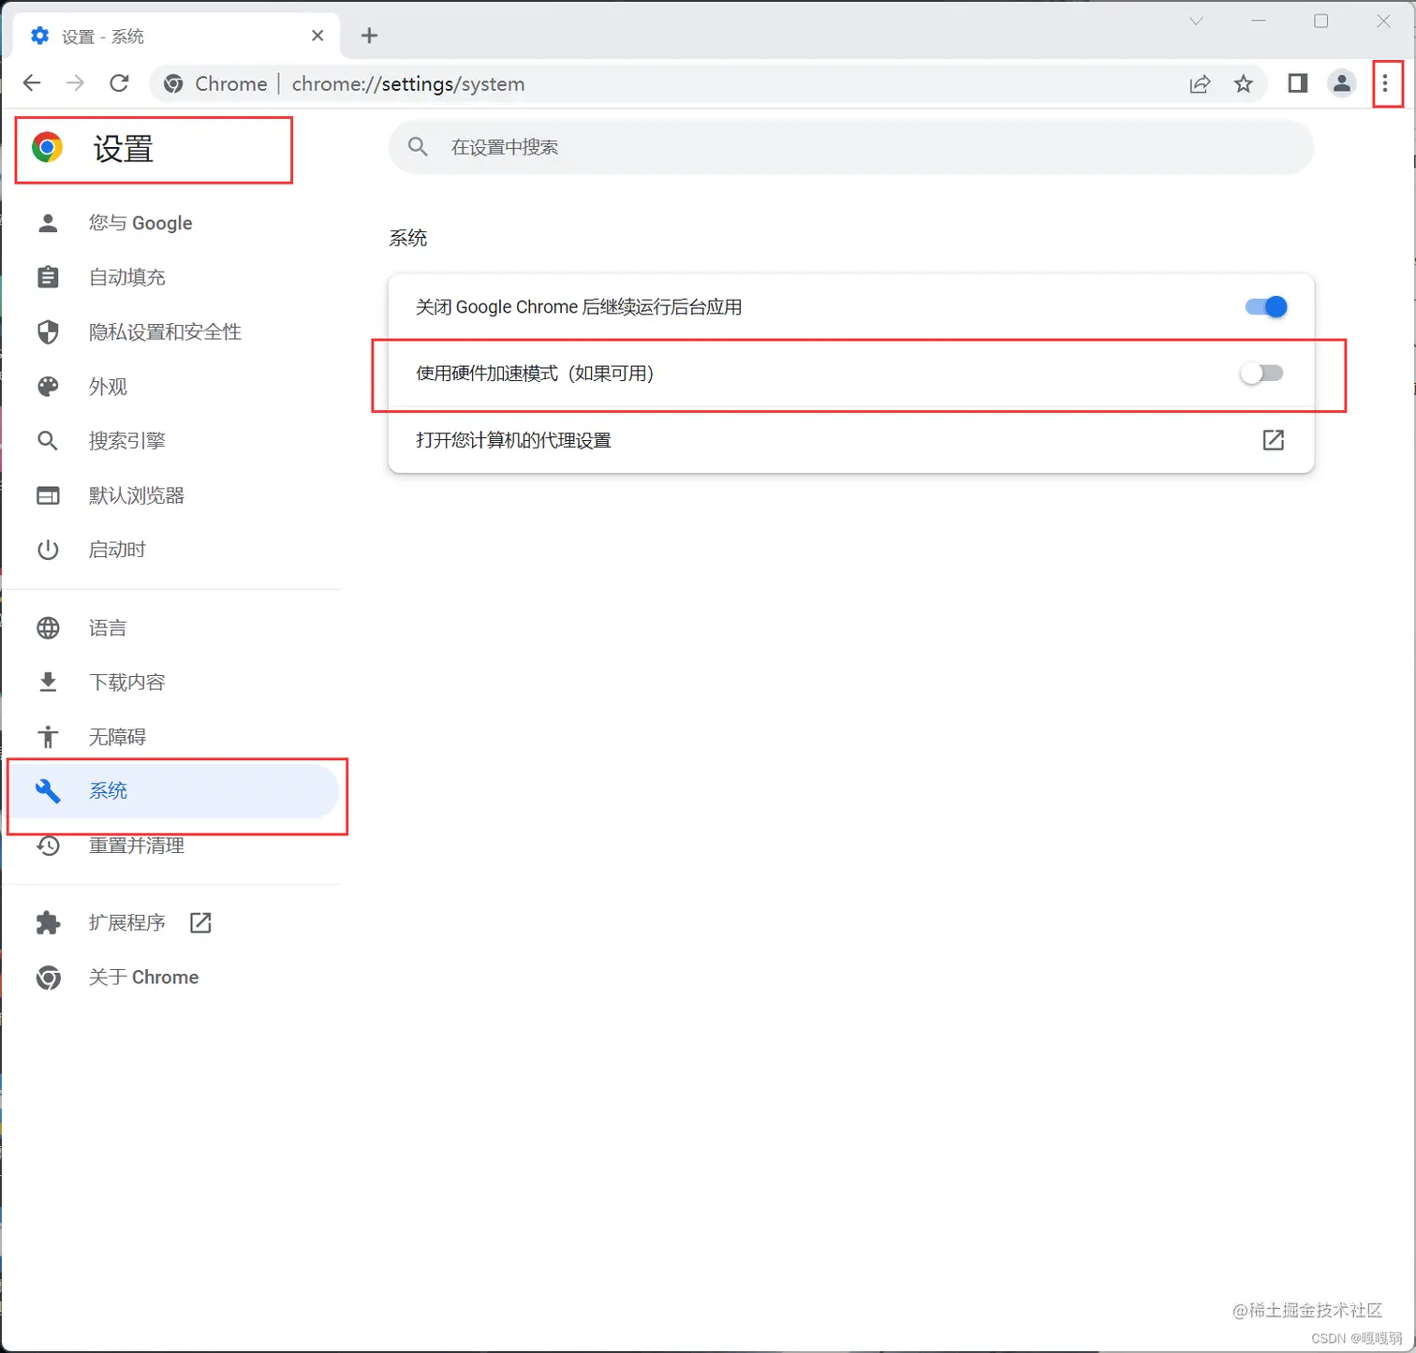This screenshot has height=1353, width=1416.
Task: Click the share page icon in address bar
Action: pos(1200,84)
